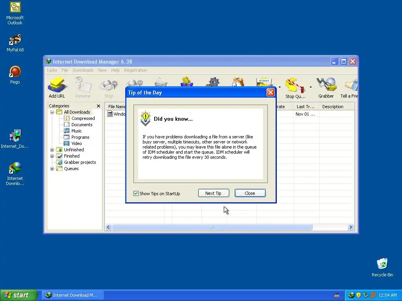
Task: Click the 12:04 AM taskbar clock
Action: point(387,295)
